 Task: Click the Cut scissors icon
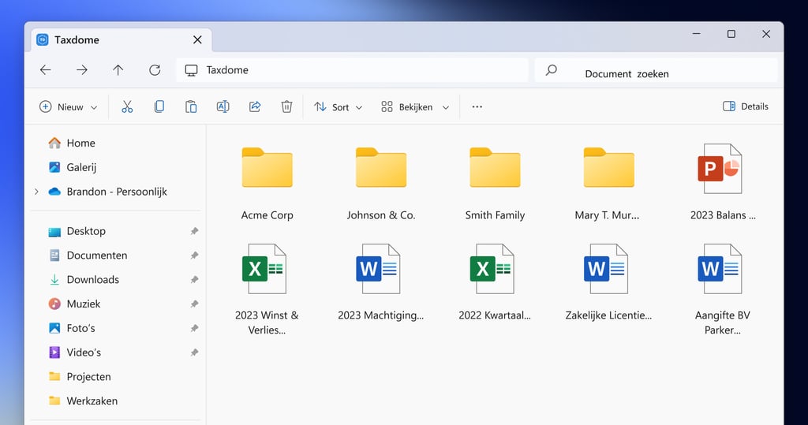click(127, 106)
